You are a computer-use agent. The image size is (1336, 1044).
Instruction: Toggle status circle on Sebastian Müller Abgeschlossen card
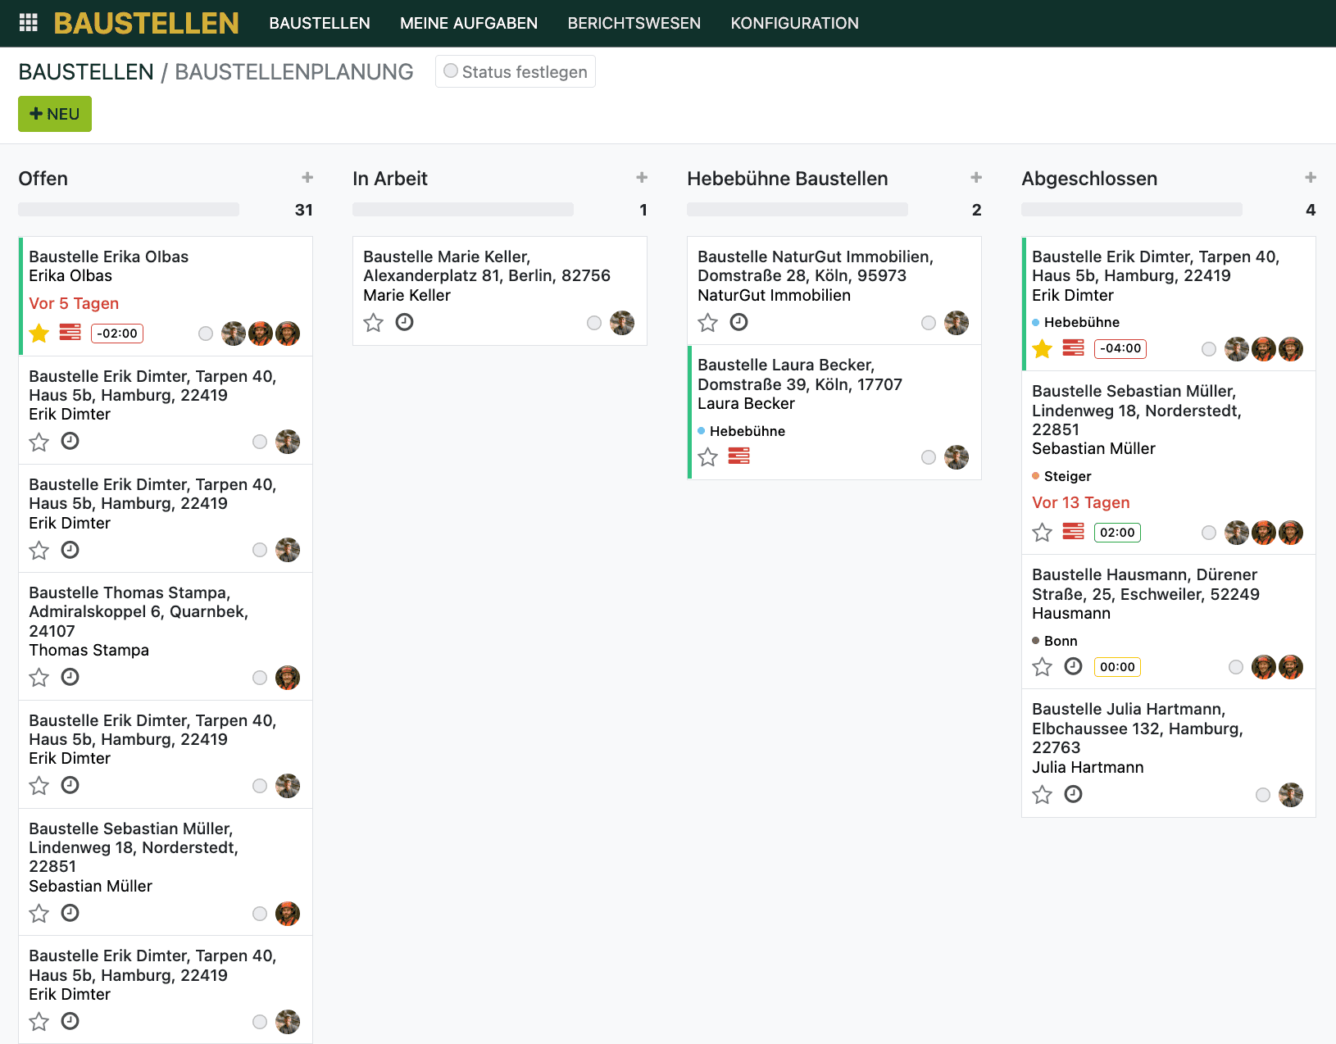(1209, 533)
